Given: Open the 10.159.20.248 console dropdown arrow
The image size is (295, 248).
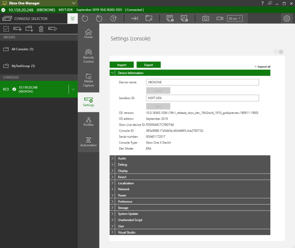Looking at the screenshot, I should (x=73, y=89).
